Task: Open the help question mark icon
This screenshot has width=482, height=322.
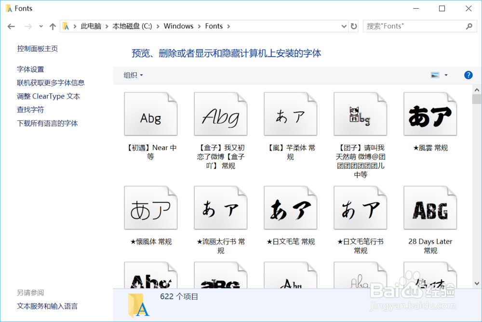Action: 468,75
